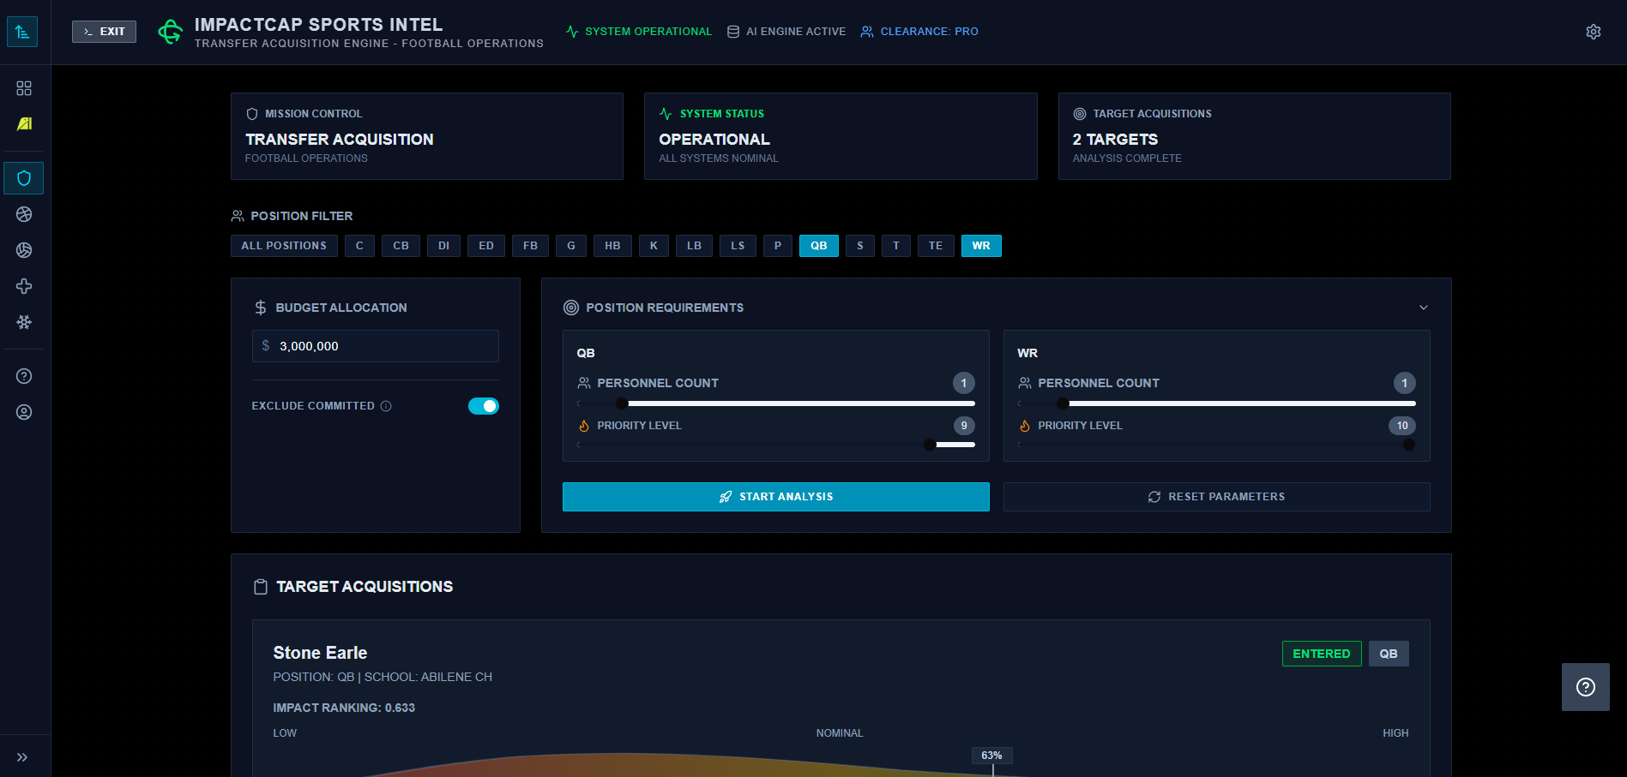Click the top logo icon in sidebar
Image resolution: width=1627 pixels, height=777 pixels.
22,32
